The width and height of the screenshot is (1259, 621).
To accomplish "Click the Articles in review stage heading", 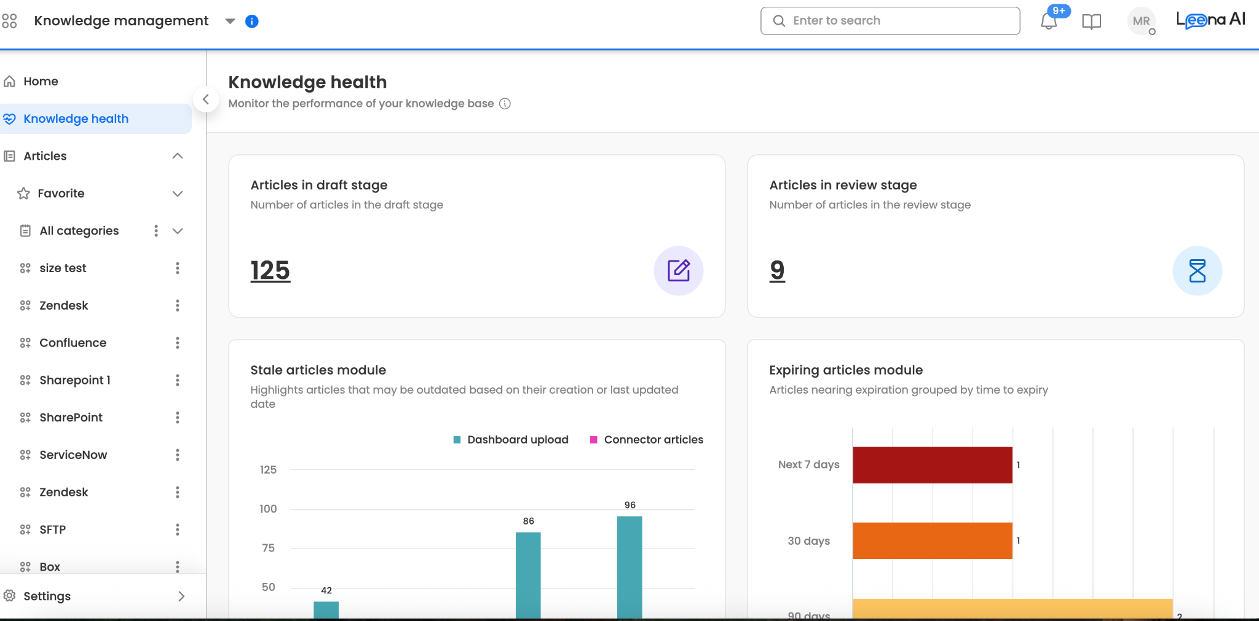I will pyautogui.click(x=843, y=186).
